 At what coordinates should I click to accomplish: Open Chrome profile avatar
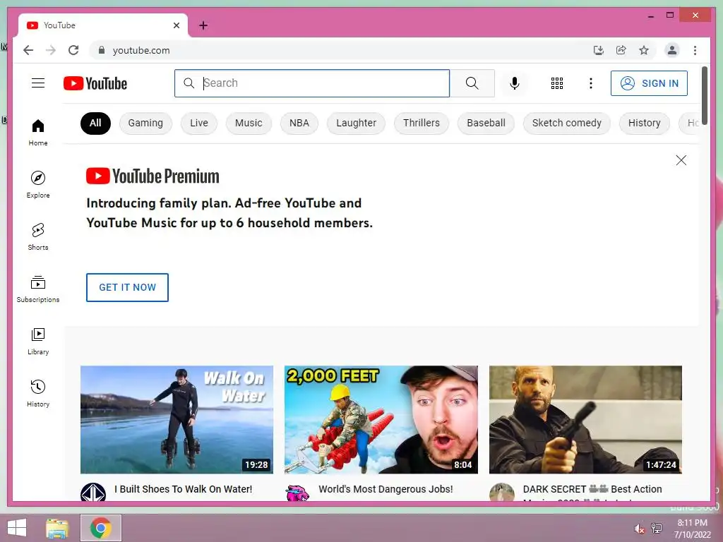[x=672, y=50]
